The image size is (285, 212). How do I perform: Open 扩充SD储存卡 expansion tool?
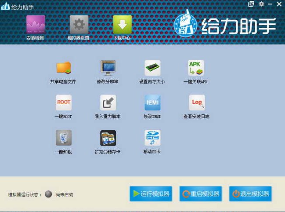coord(108,138)
